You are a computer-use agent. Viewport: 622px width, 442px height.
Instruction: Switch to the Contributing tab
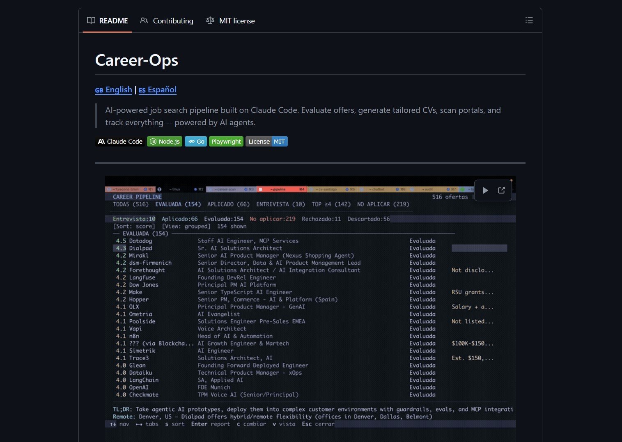click(x=172, y=21)
